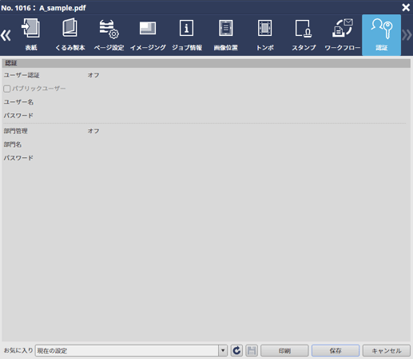413x359 pixels.
Task: Click the パスワード label under 部門名
Action: point(18,158)
